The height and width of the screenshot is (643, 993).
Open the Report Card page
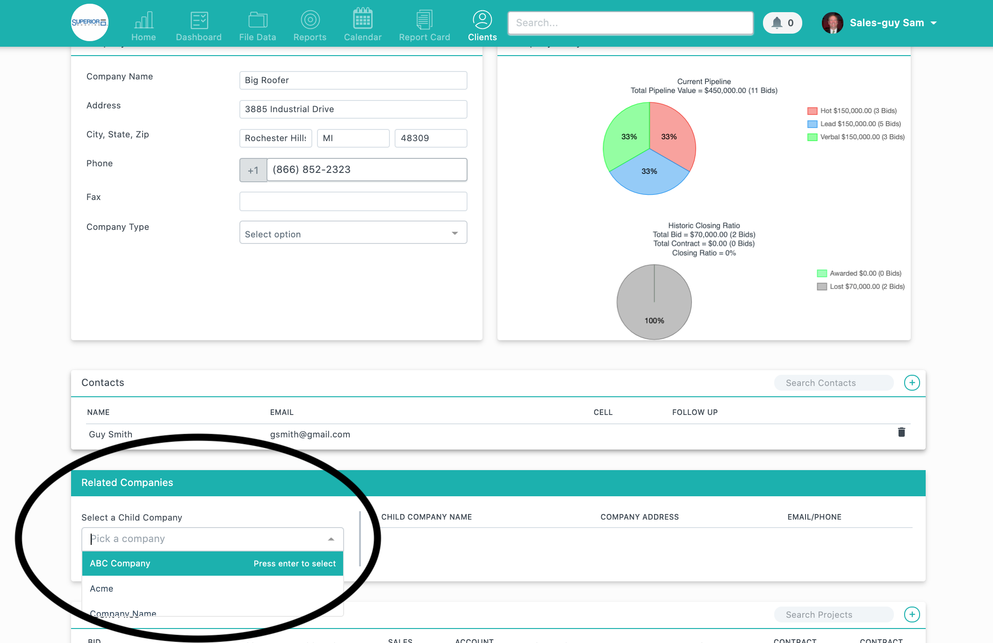pyautogui.click(x=425, y=26)
